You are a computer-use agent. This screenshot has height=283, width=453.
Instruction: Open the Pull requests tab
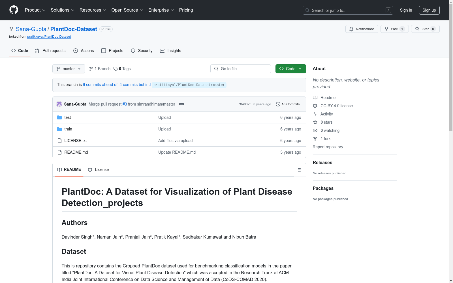(50, 51)
